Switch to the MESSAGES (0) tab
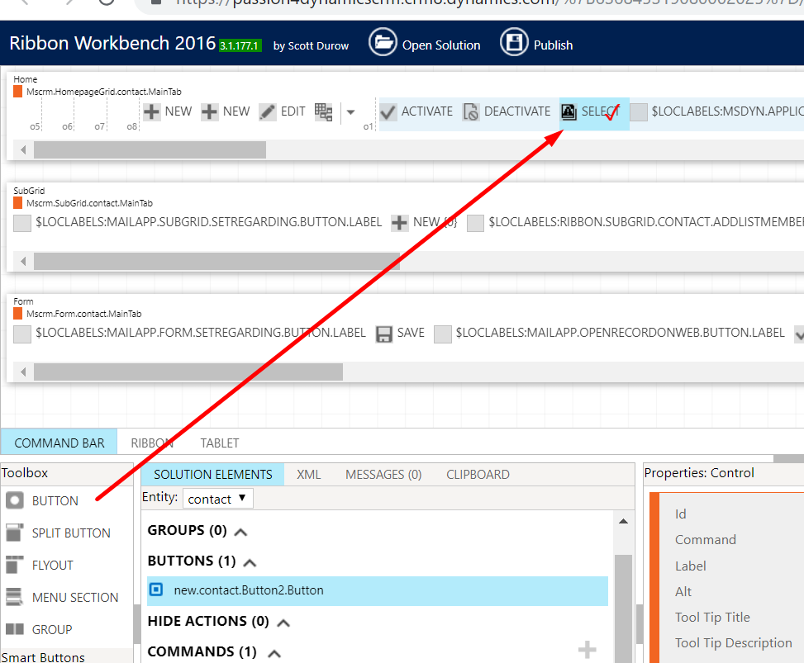The image size is (804, 663). click(x=383, y=474)
